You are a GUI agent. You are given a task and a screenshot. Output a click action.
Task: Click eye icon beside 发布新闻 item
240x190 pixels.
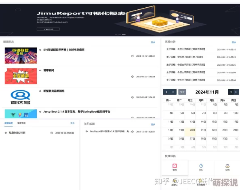(40, 70)
